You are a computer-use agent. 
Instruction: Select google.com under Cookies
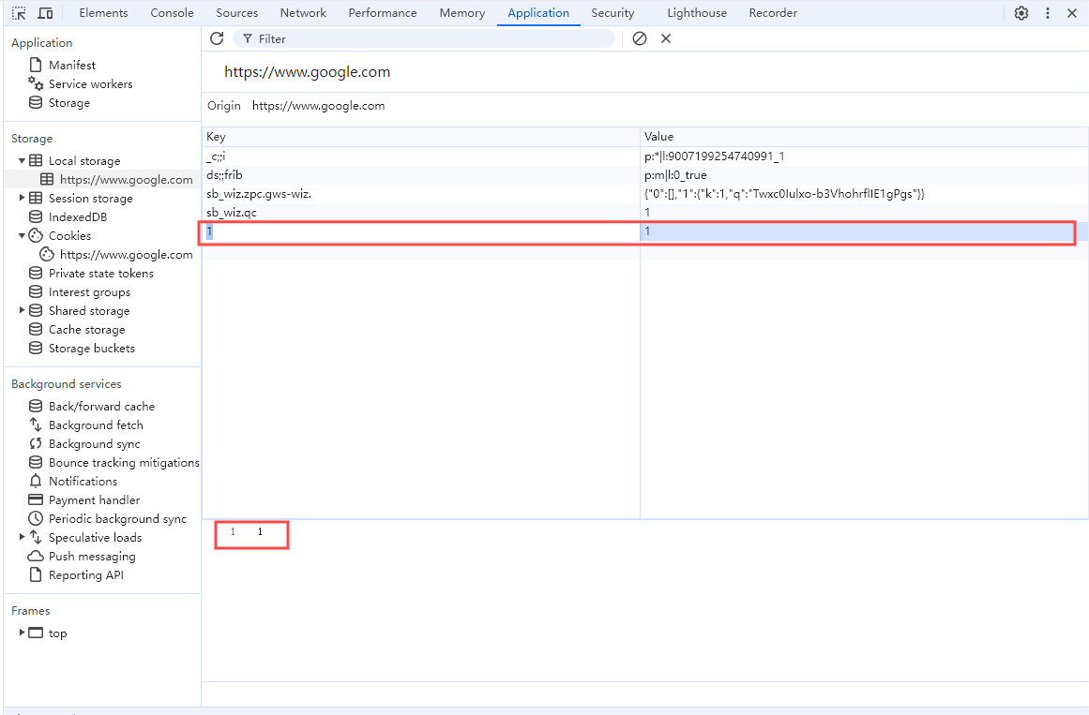pos(127,255)
